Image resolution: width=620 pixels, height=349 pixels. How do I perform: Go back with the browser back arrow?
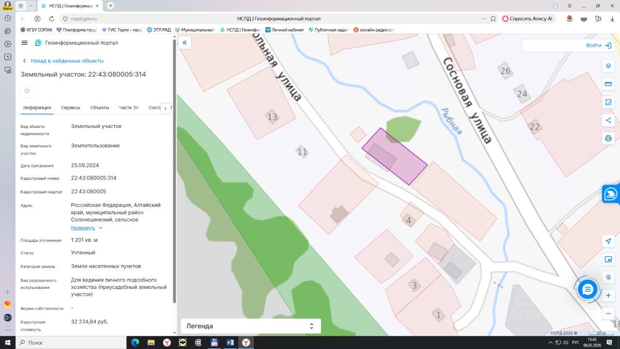click(23, 19)
